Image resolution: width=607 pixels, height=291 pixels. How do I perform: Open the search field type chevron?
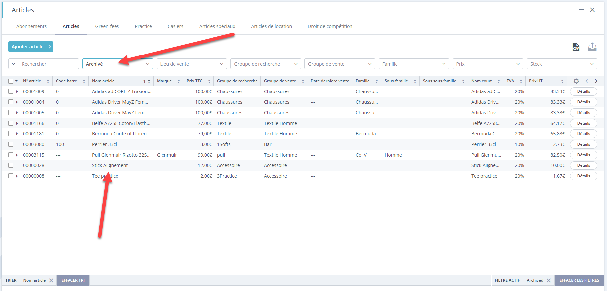[x=13, y=64]
